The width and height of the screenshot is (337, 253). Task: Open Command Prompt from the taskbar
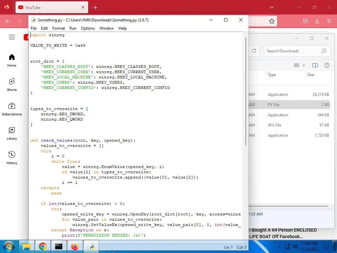click(x=59, y=246)
